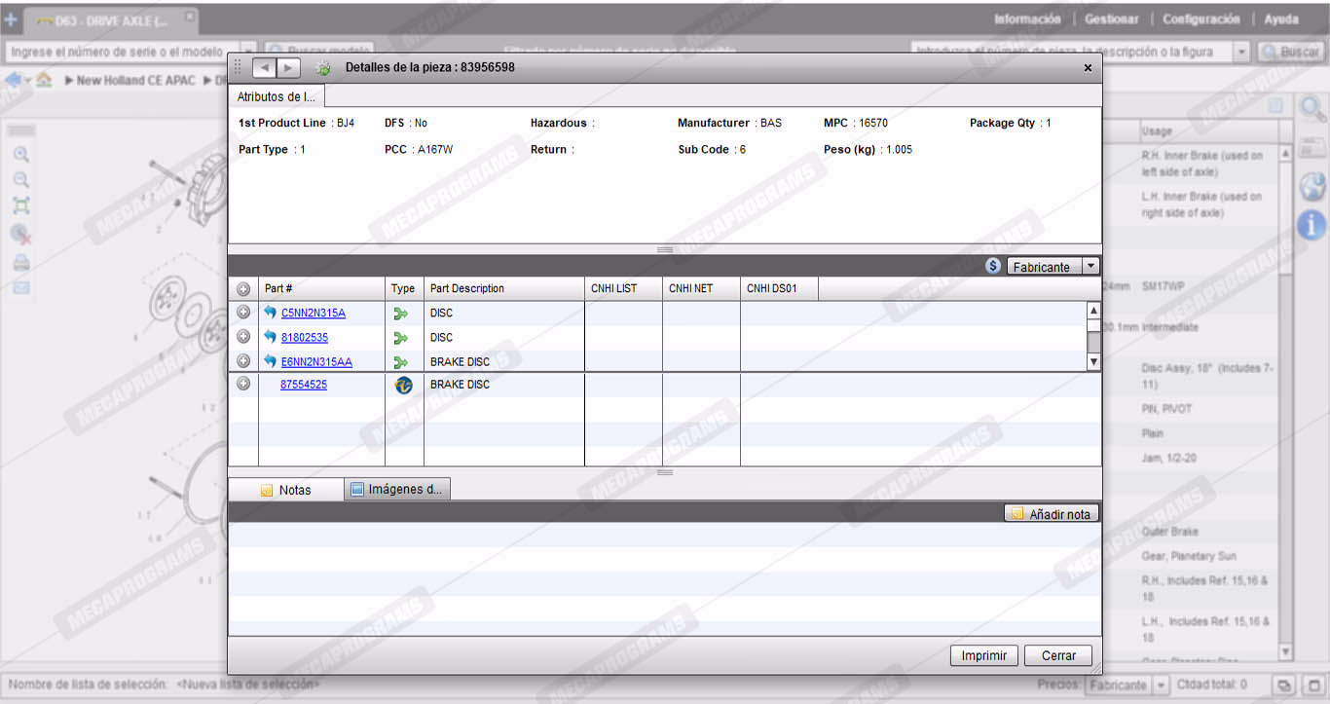
Task: Expand the part number search dropdown arrow
Action: click(x=1241, y=52)
